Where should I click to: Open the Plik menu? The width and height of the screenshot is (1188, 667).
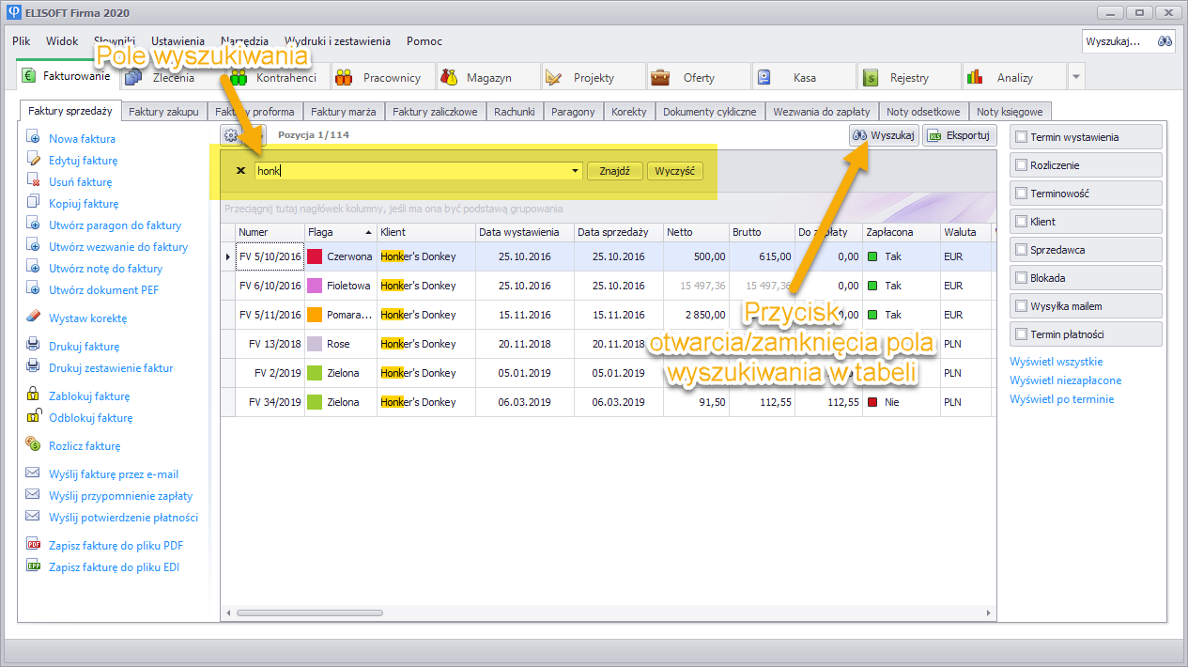(22, 41)
